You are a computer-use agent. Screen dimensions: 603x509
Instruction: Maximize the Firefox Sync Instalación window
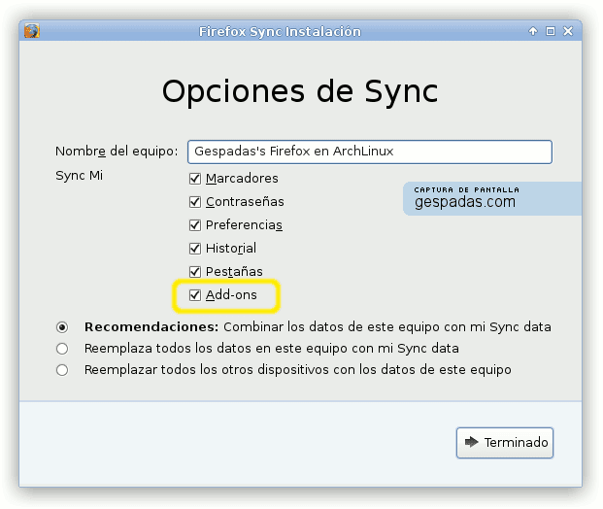[x=551, y=31]
